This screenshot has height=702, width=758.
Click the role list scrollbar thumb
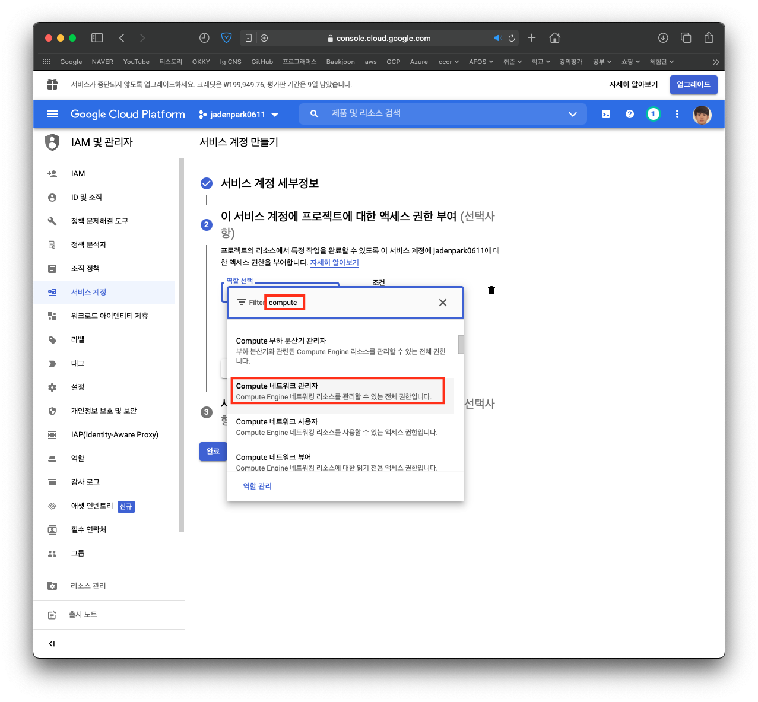coord(461,344)
